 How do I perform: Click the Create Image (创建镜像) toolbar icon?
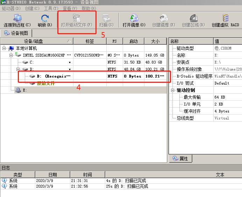[164, 18]
